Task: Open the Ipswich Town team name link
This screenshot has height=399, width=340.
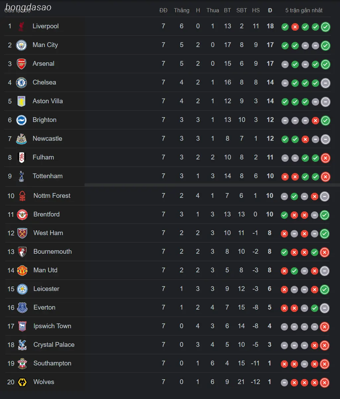Action: [52, 326]
